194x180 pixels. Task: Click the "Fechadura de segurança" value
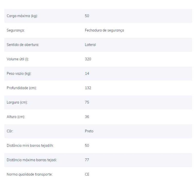click(104, 30)
